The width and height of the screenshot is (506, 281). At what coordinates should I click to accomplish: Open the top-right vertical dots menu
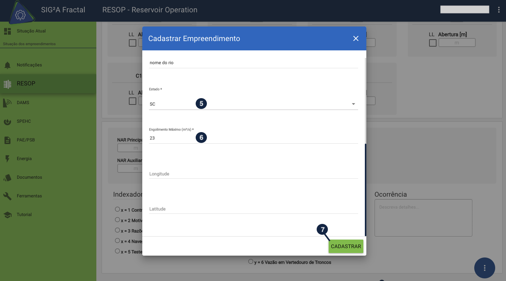click(499, 10)
